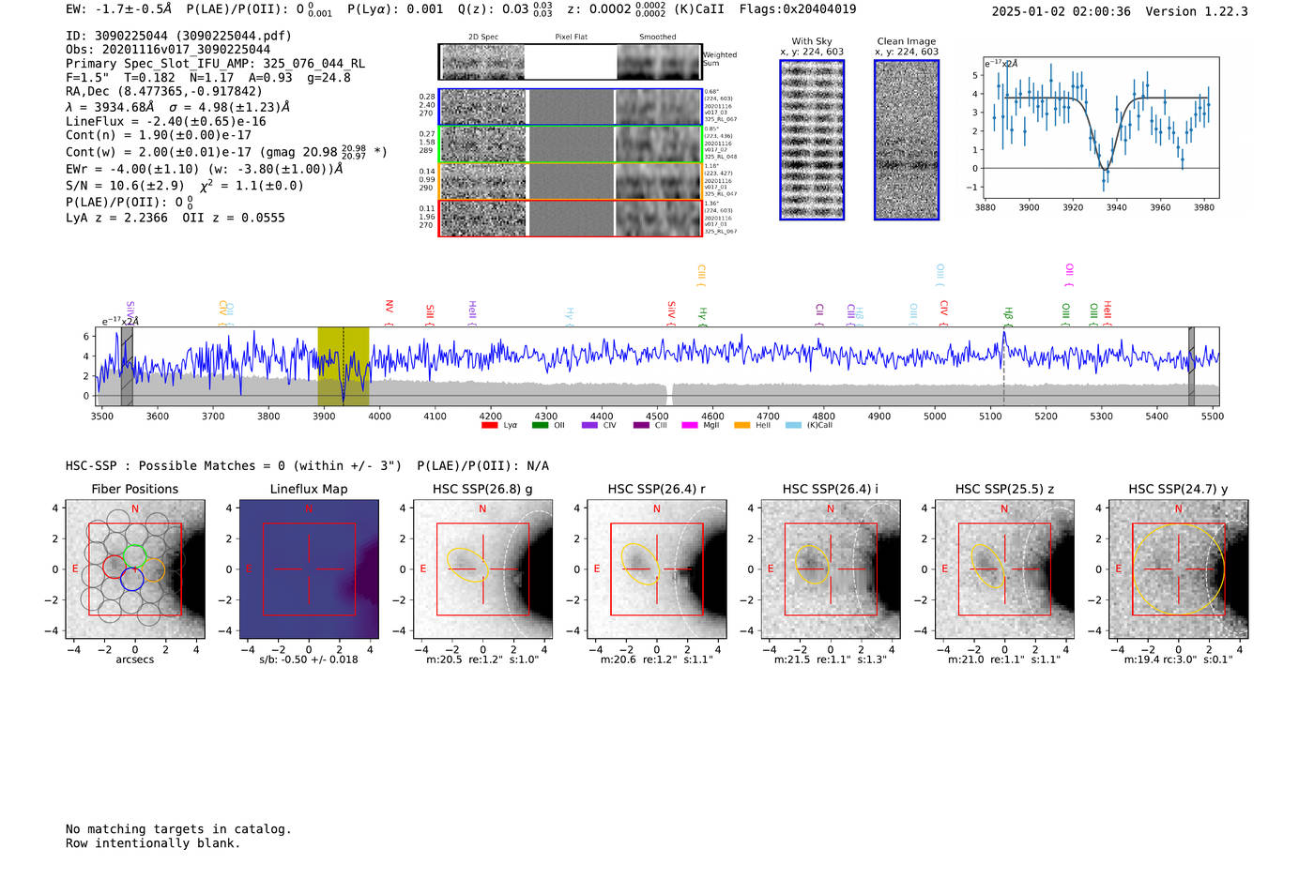This screenshot has width=1314, height=894.
Task: Click the Cont(w) = 2.00(±0.01)e-17 line
Action: (226, 152)
